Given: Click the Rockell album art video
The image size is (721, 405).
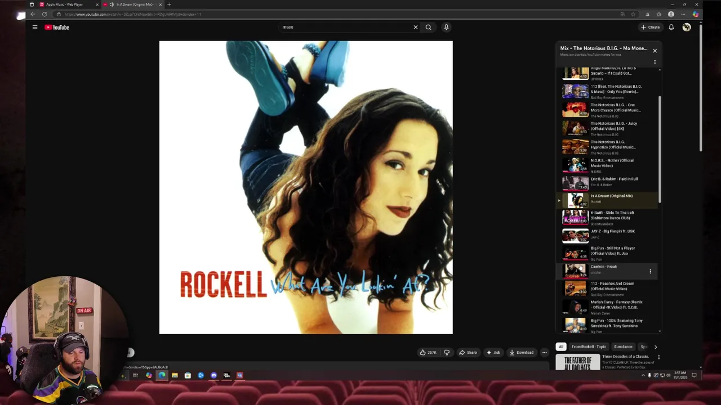Looking at the screenshot, I should pos(306,187).
